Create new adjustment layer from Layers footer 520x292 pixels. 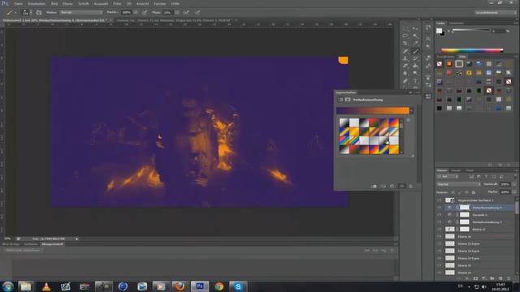click(484, 279)
